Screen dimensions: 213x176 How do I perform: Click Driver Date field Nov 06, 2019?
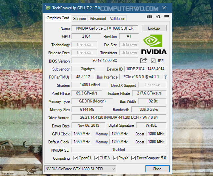89,125
